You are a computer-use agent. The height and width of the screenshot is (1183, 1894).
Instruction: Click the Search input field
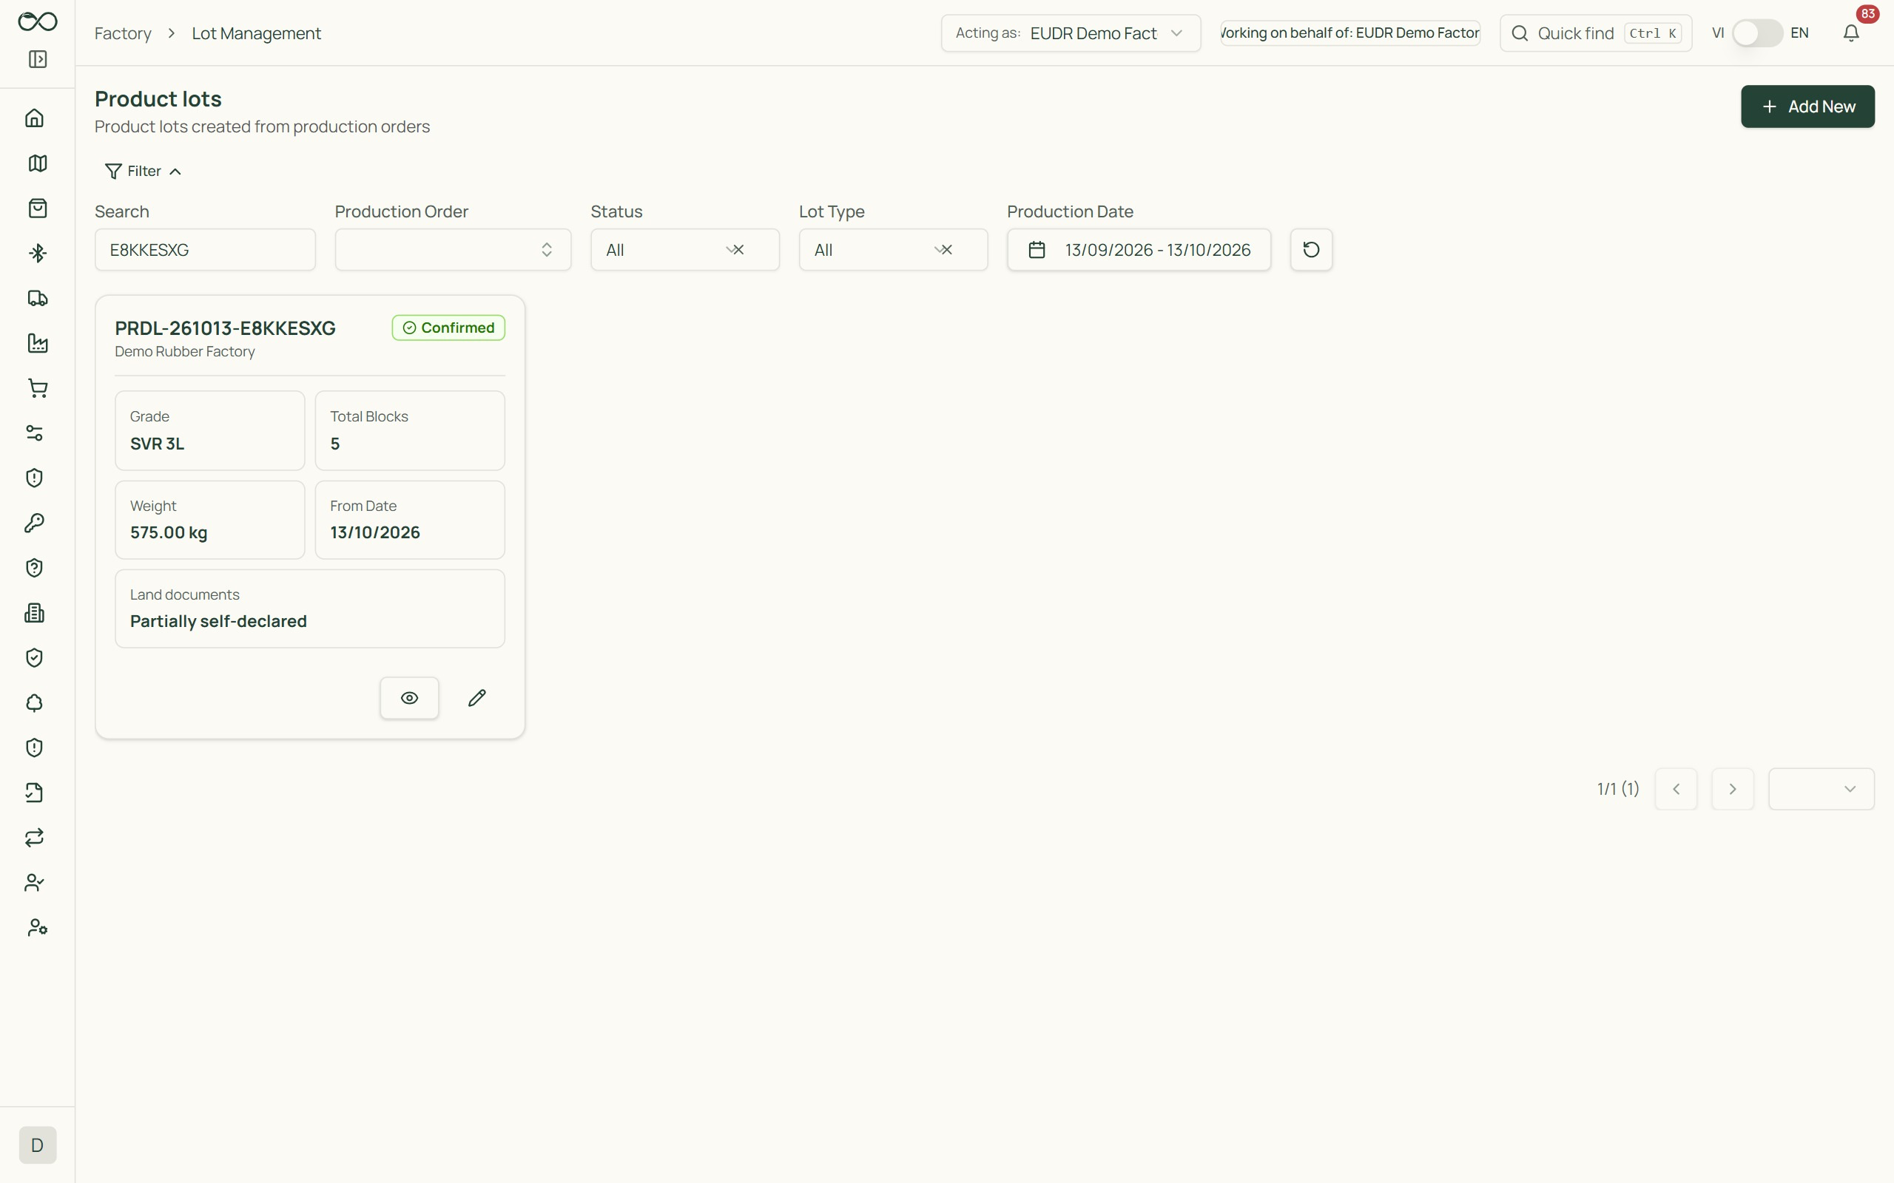[205, 250]
